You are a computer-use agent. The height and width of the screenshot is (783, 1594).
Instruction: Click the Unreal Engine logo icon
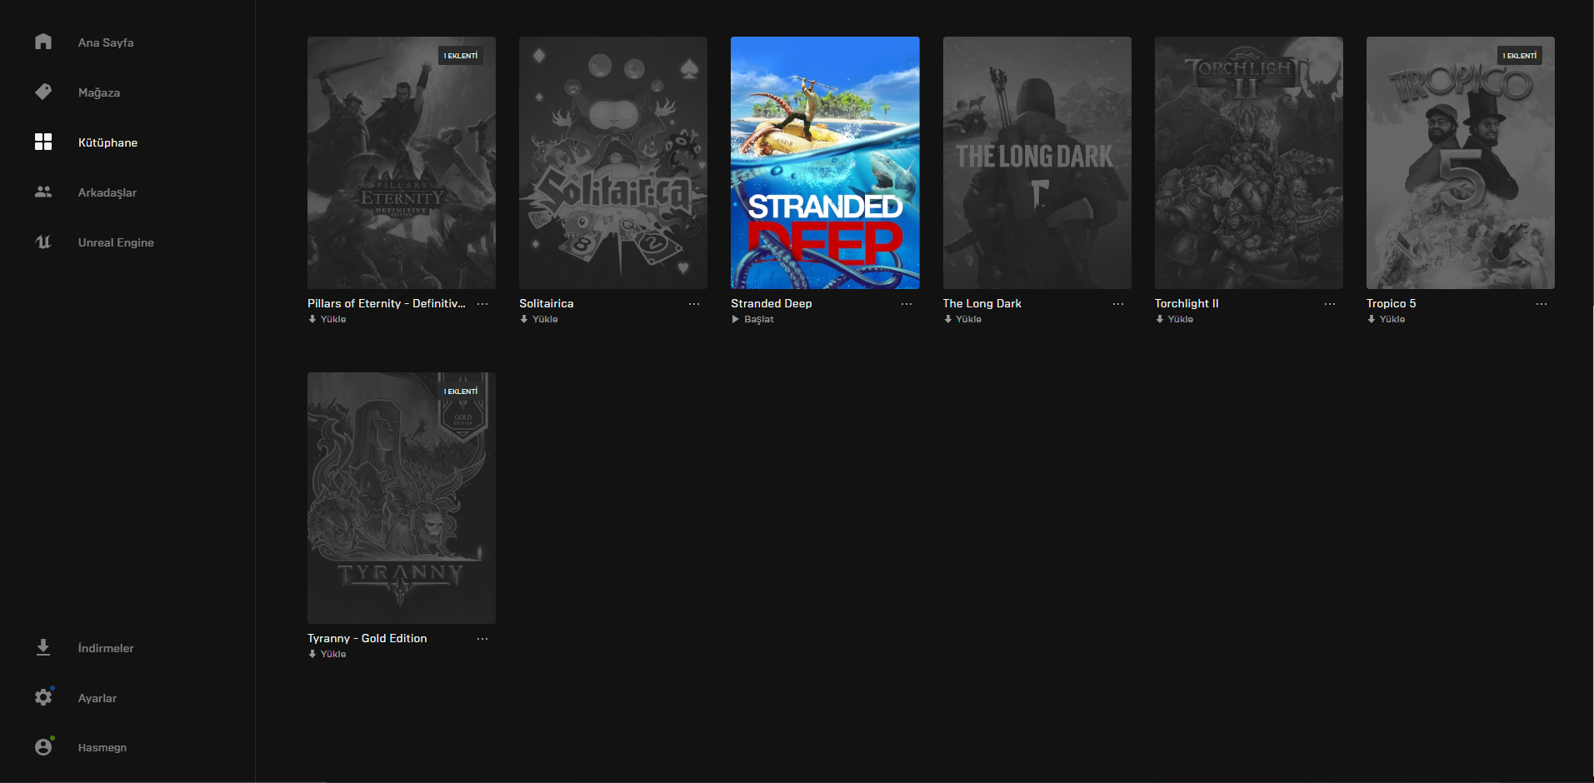tap(43, 242)
